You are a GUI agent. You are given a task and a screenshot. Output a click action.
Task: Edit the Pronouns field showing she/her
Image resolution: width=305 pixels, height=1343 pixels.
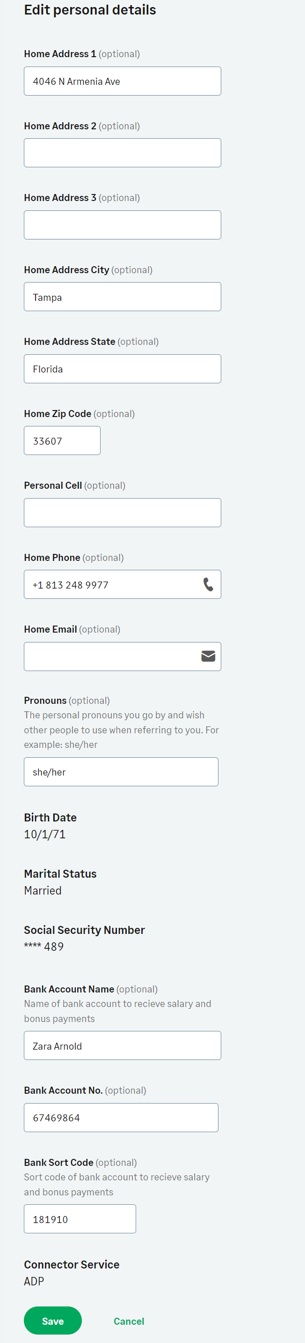coord(121,772)
